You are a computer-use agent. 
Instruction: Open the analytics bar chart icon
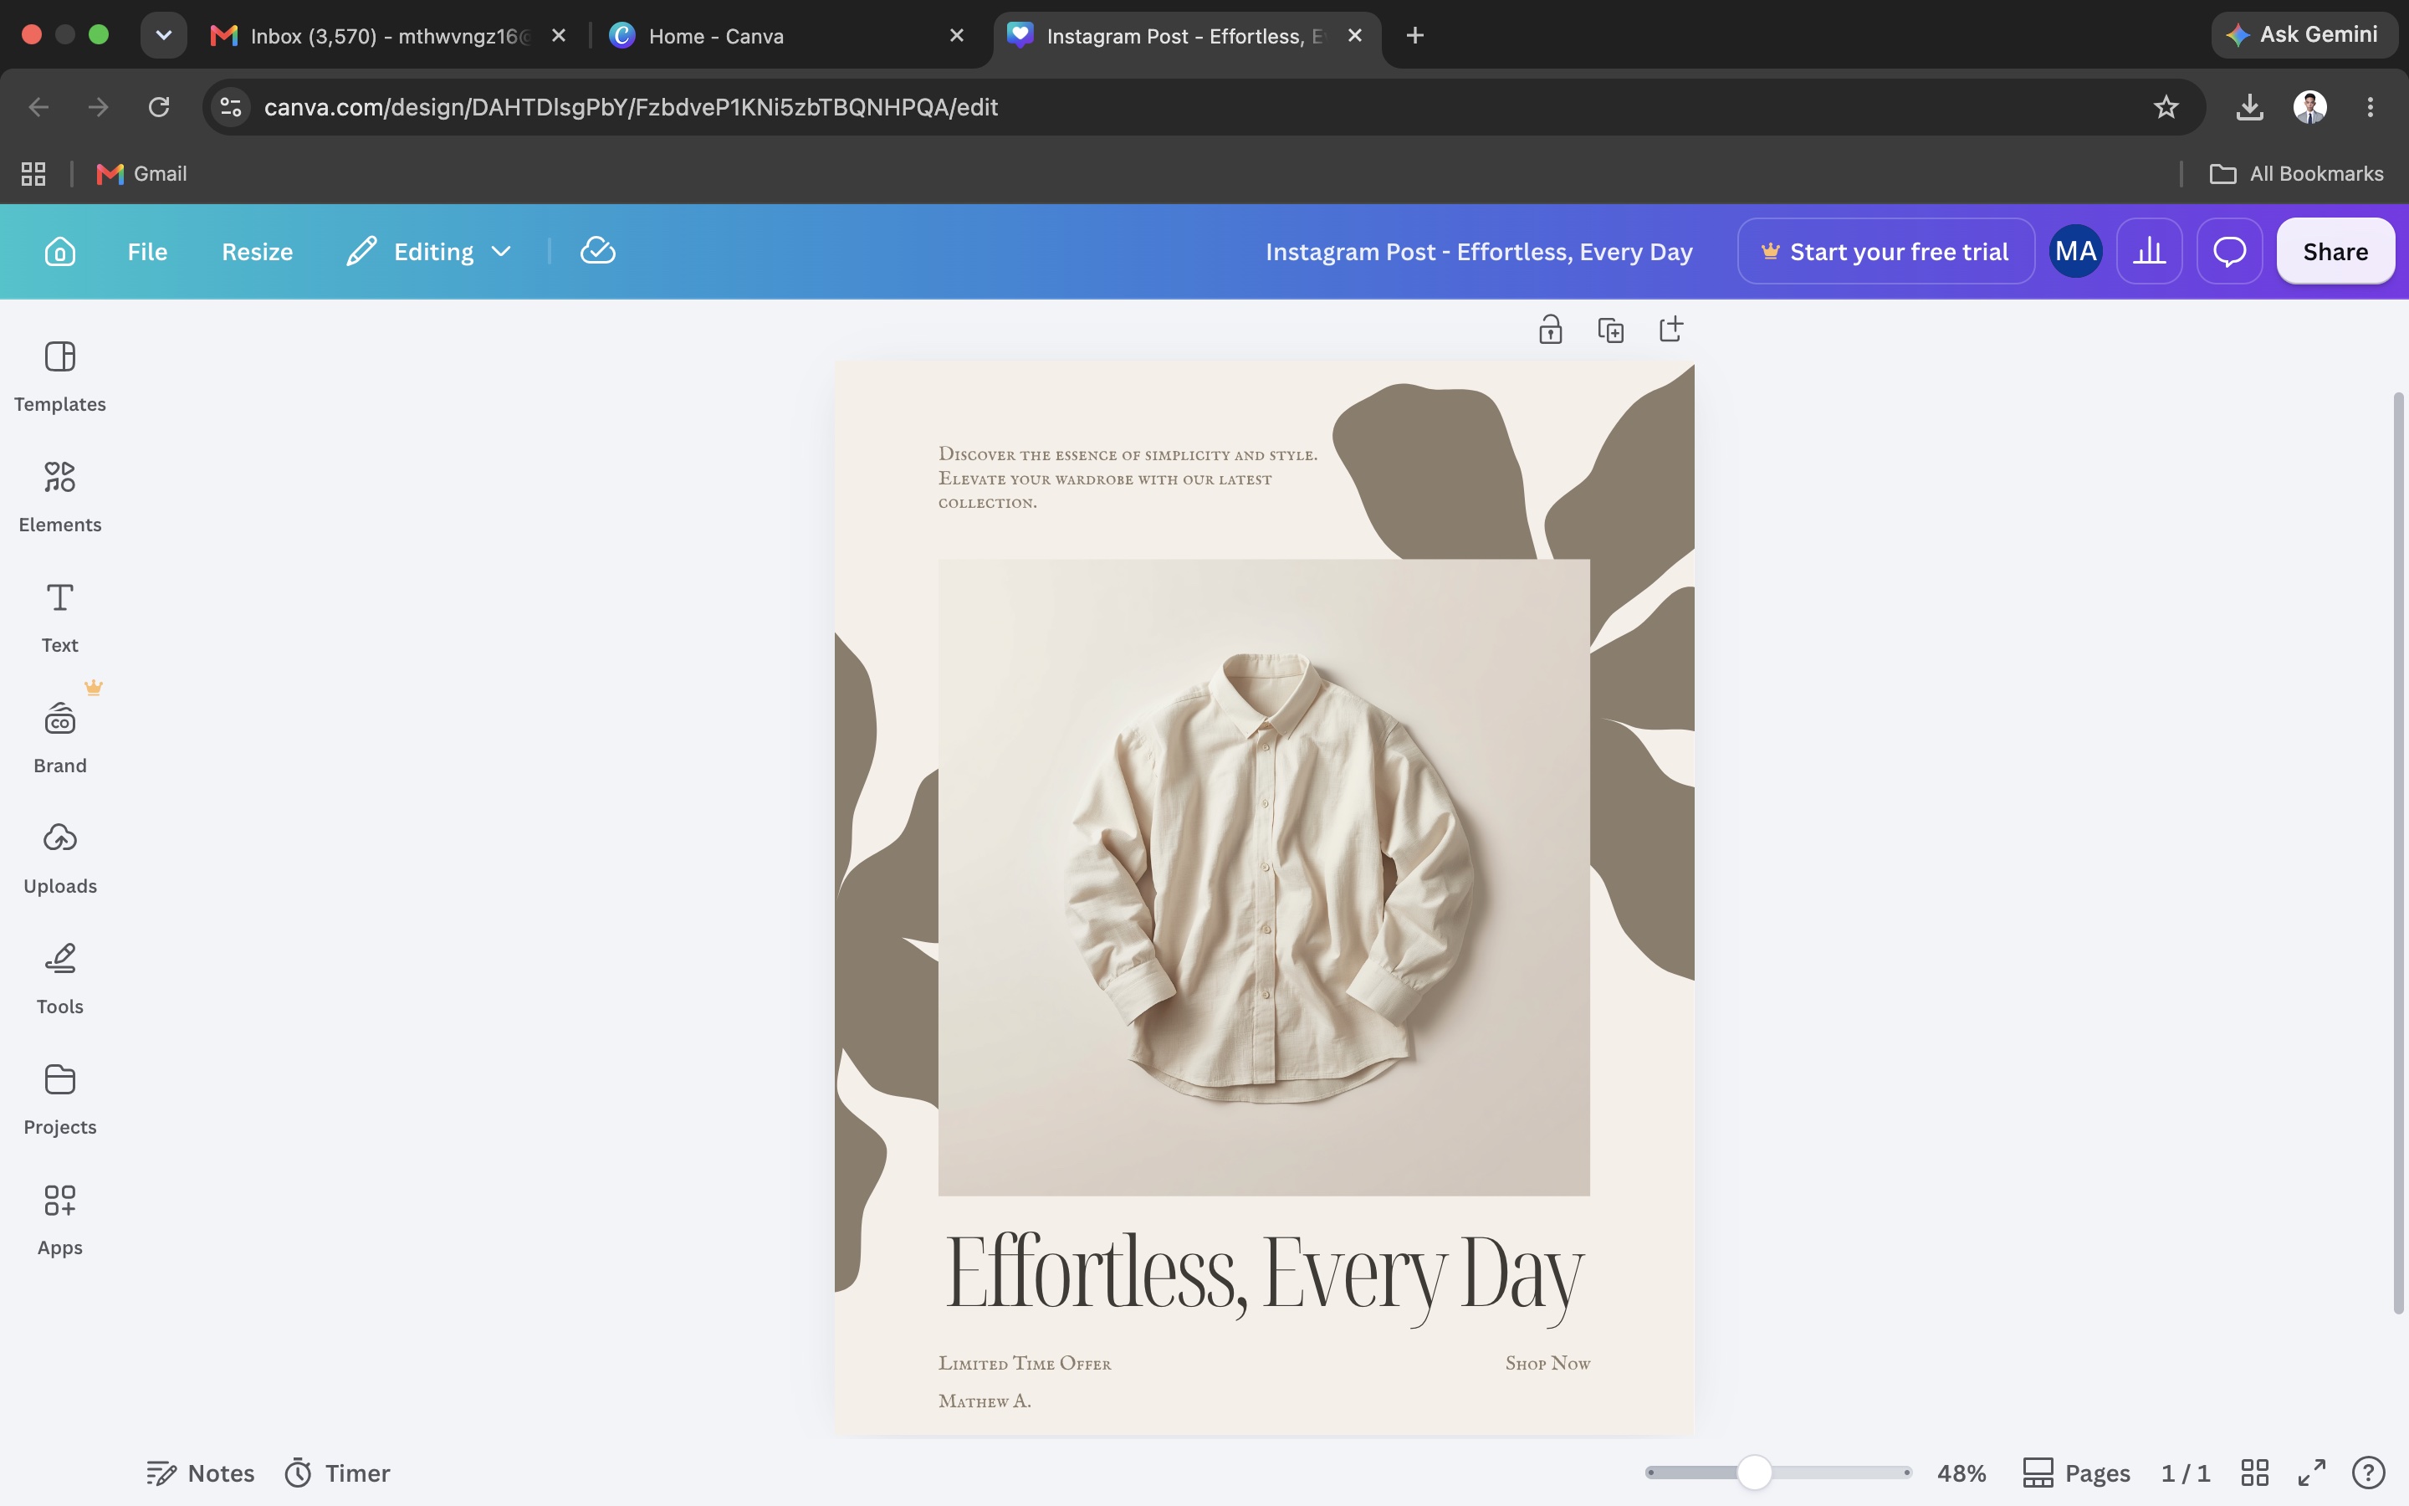[2149, 251]
